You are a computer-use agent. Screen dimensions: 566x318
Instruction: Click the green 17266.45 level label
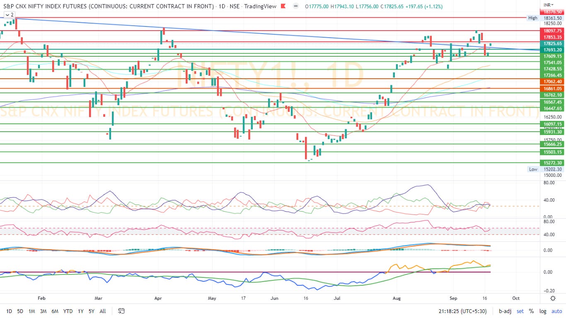pyautogui.click(x=553, y=75)
